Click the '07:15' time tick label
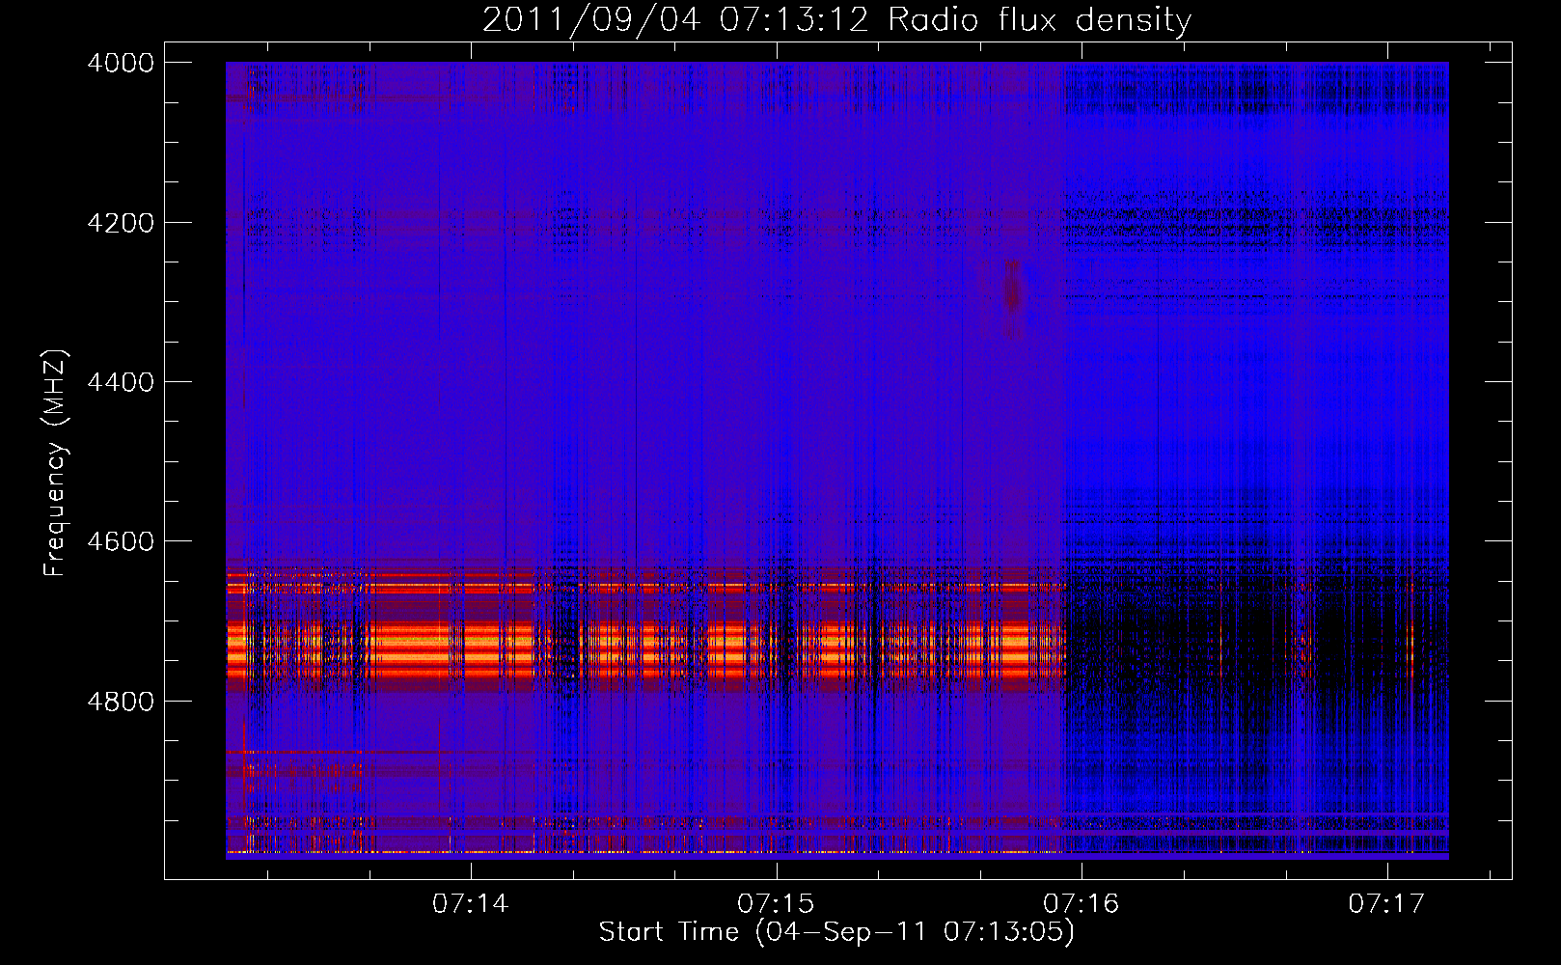This screenshot has height=965, width=1561. click(x=776, y=903)
